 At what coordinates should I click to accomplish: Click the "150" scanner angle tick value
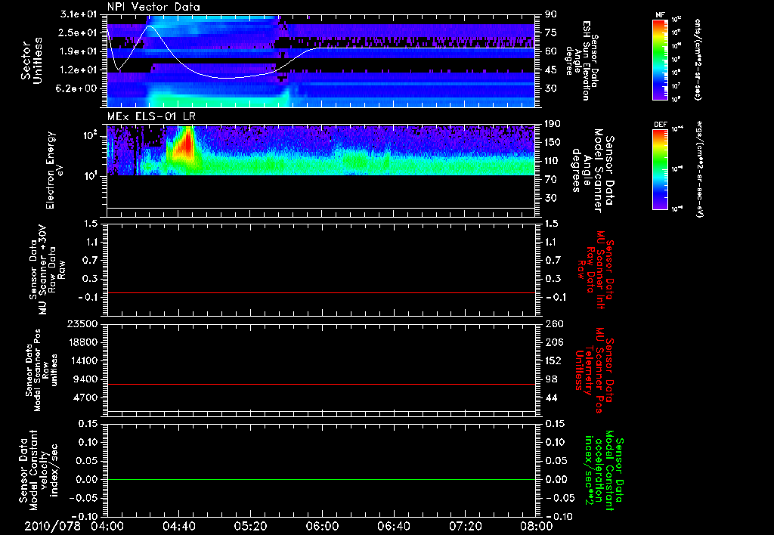(x=553, y=142)
